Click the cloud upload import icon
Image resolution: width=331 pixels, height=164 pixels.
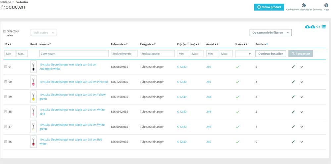click(x=307, y=27)
